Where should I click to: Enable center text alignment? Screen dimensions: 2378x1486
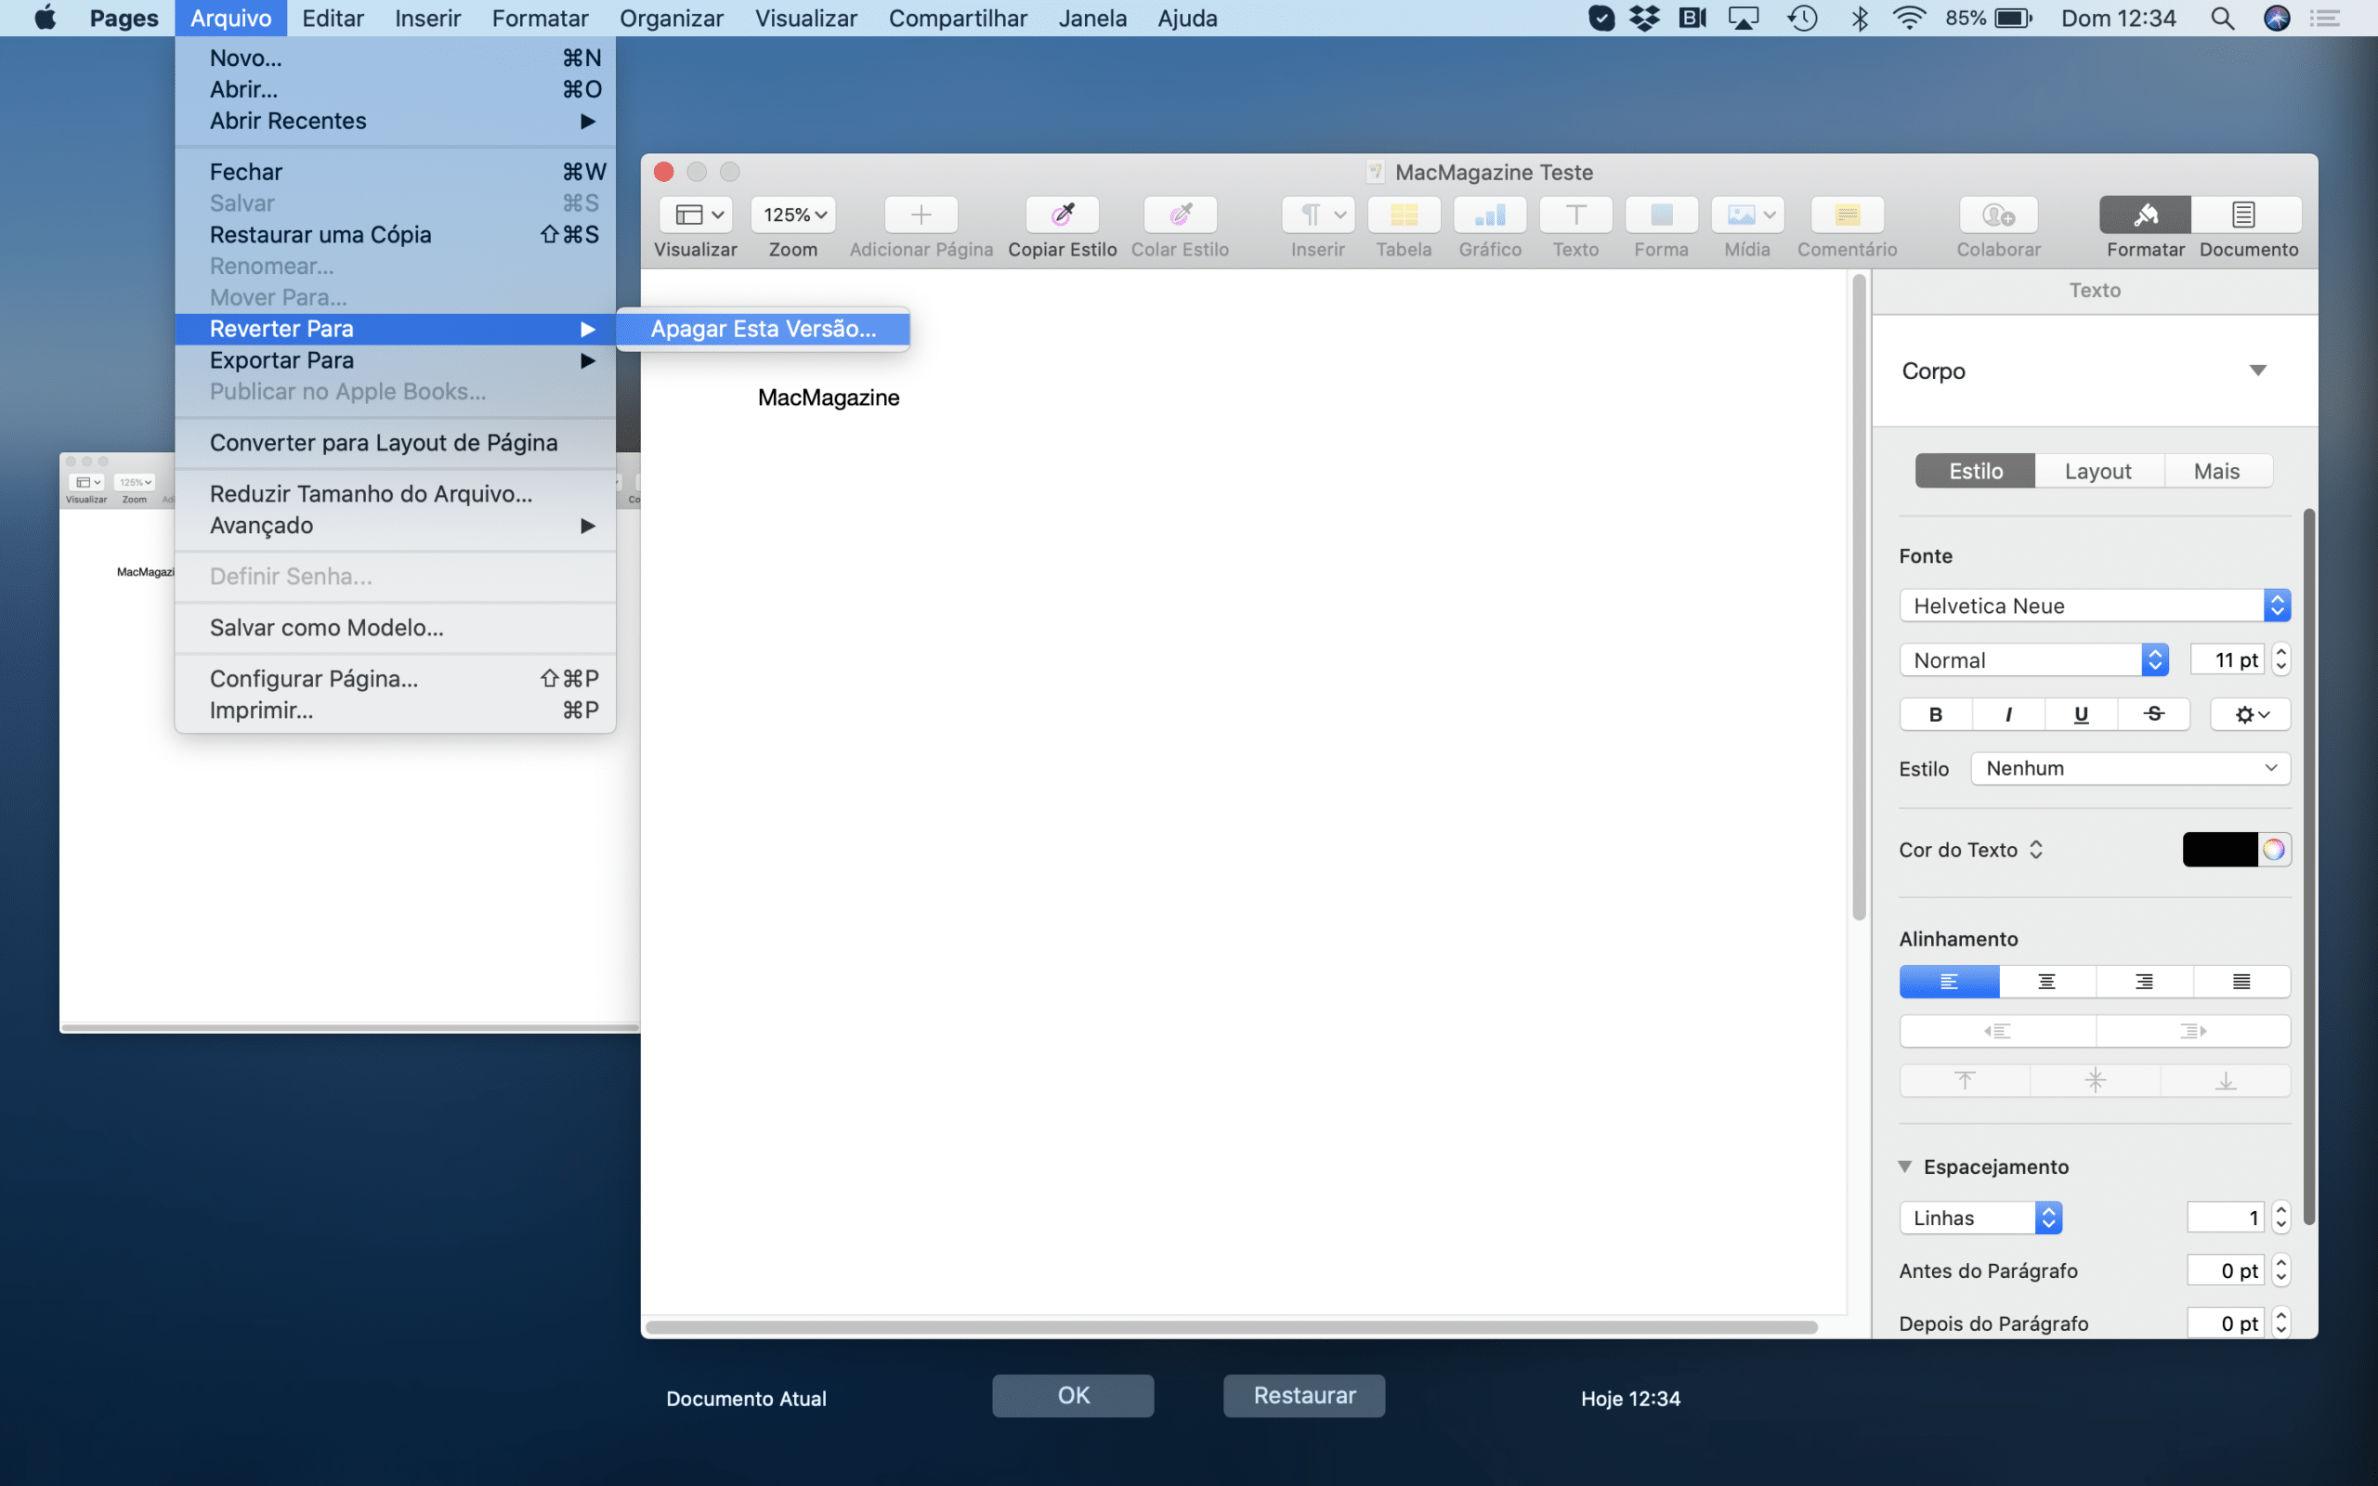(x=2047, y=981)
